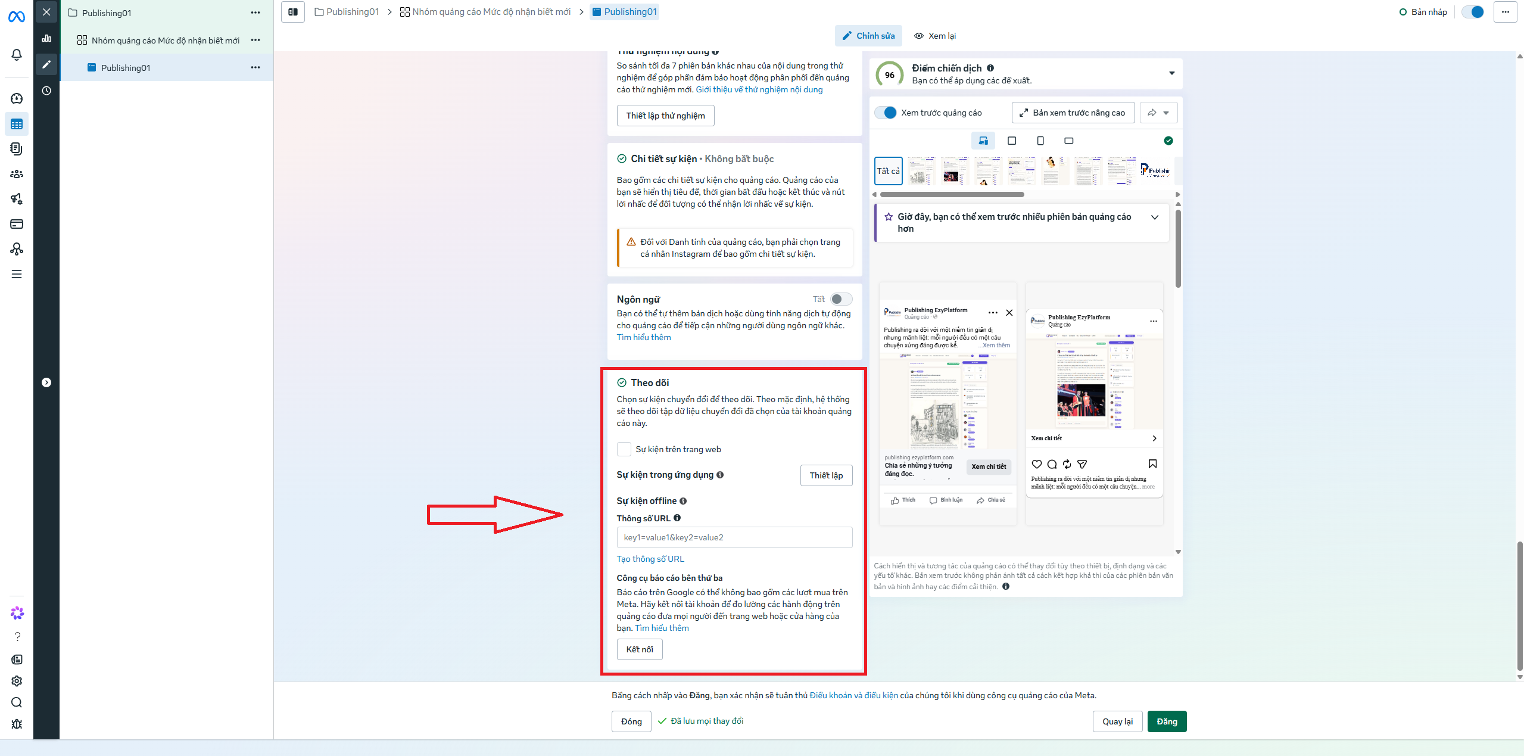Open the news feed icon near bottom
This screenshot has width=1524, height=756.
17,659
